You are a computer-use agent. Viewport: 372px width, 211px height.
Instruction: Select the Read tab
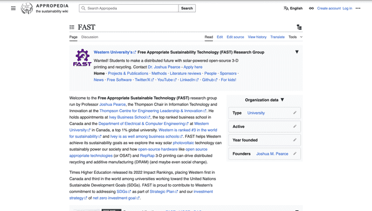[209, 37]
